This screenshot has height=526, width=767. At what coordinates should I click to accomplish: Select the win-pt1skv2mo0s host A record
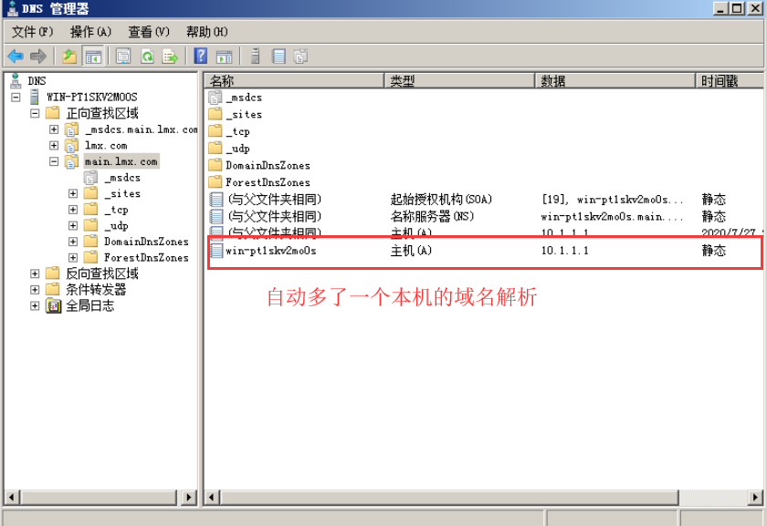(x=484, y=251)
